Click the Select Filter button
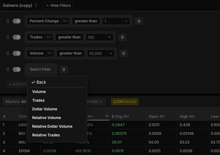This screenshot has height=155, width=220. (41, 69)
